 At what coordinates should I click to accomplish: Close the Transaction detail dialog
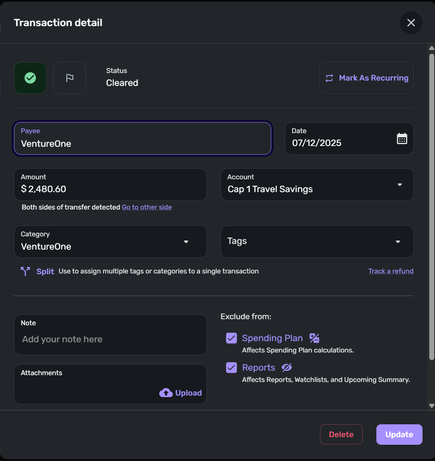(411, 23)
